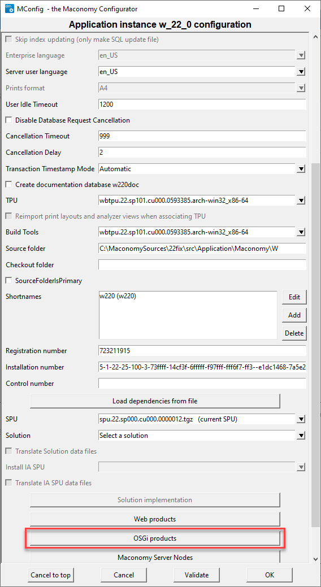Confirm with the OK button
Image resolution: width=321 pixels, height=587 pixels.
point(270,575)
